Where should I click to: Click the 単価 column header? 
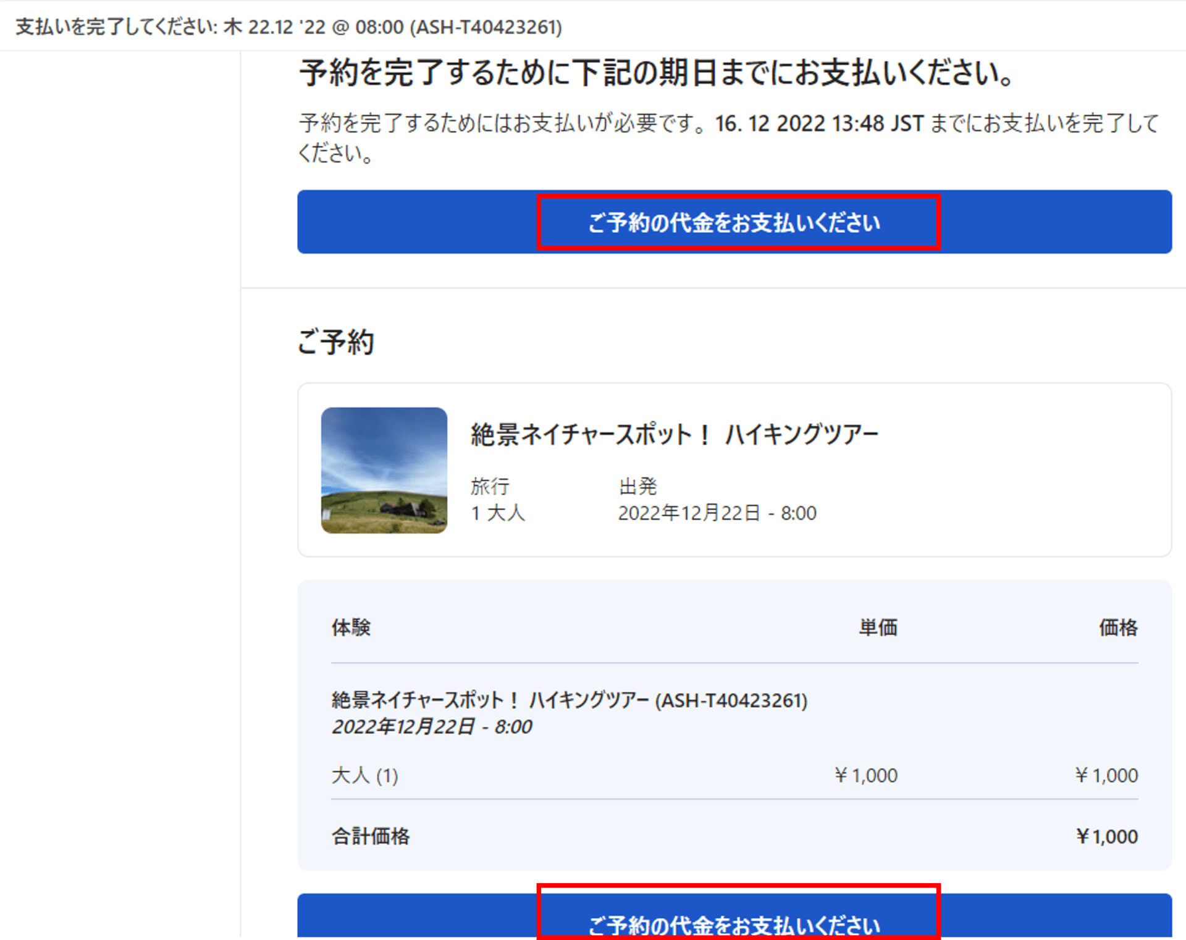877,627
